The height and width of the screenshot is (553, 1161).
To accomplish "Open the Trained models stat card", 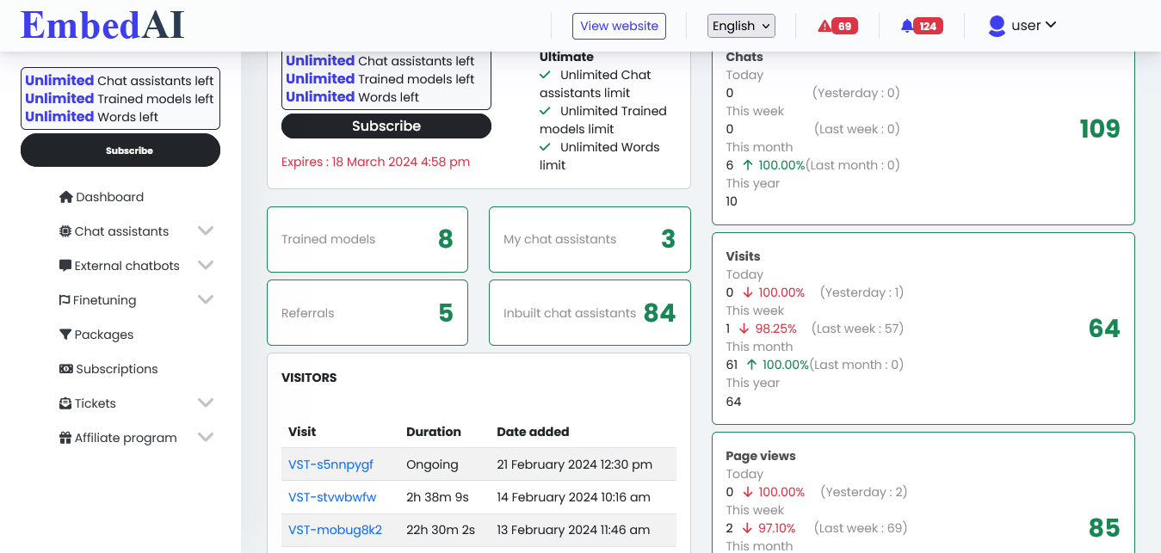I will coord(367,239).
